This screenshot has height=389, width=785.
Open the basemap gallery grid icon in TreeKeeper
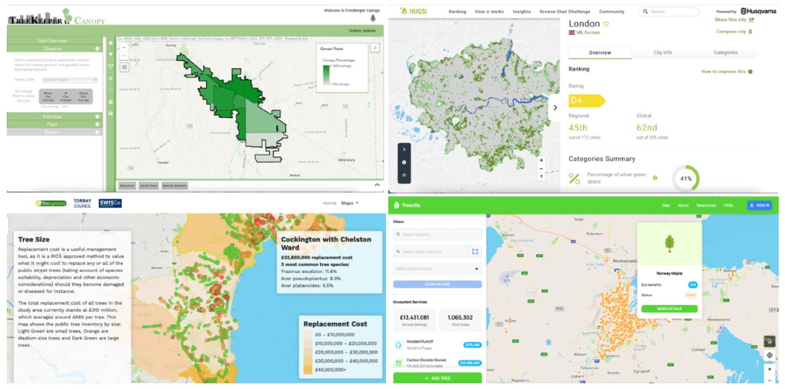124,67
